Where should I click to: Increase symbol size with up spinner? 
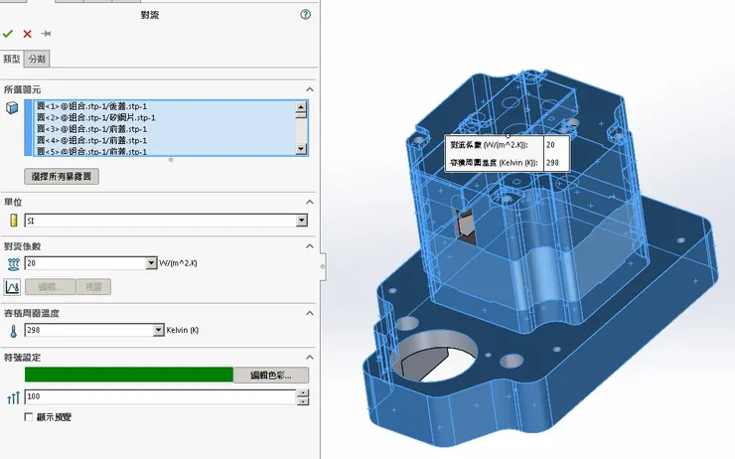[303, 392]
